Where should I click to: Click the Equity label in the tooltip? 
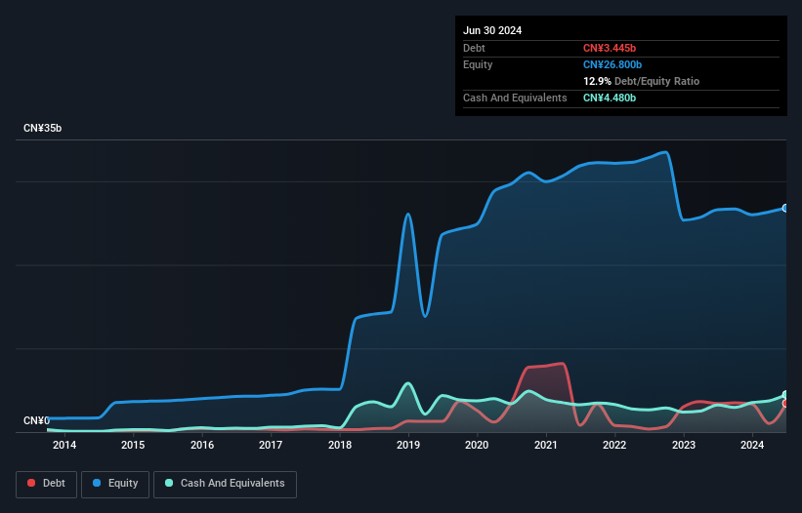click(478, 64)
